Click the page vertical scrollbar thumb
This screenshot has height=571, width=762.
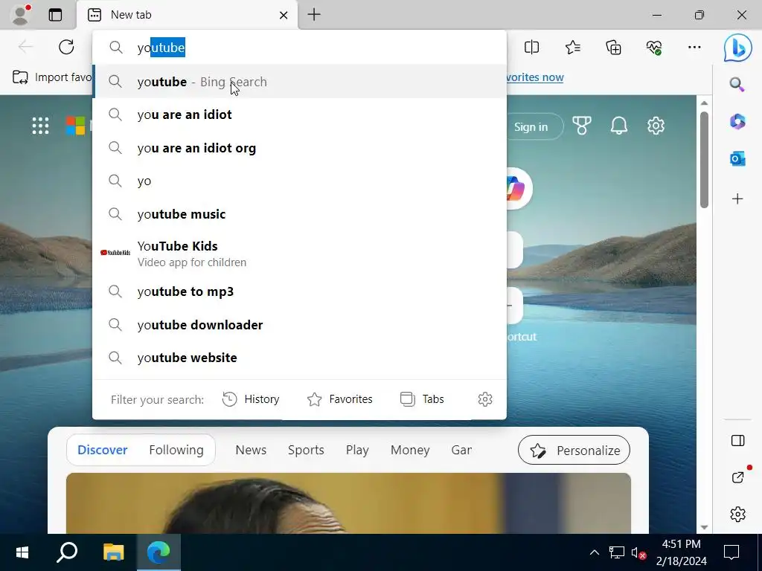point(704,160)
